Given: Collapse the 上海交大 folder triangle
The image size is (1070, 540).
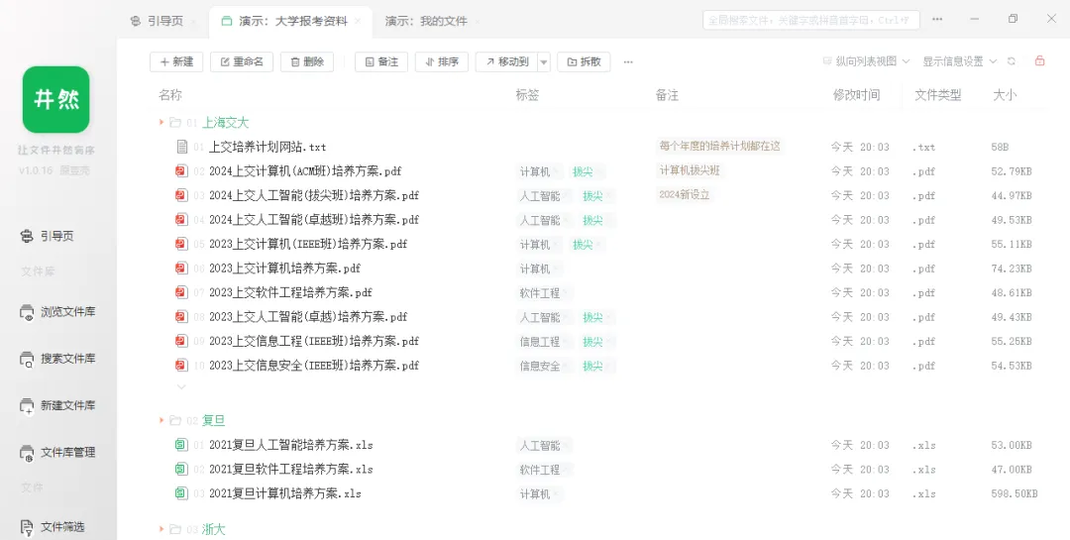Looking at the screenshot, I should tap(161, 122).
